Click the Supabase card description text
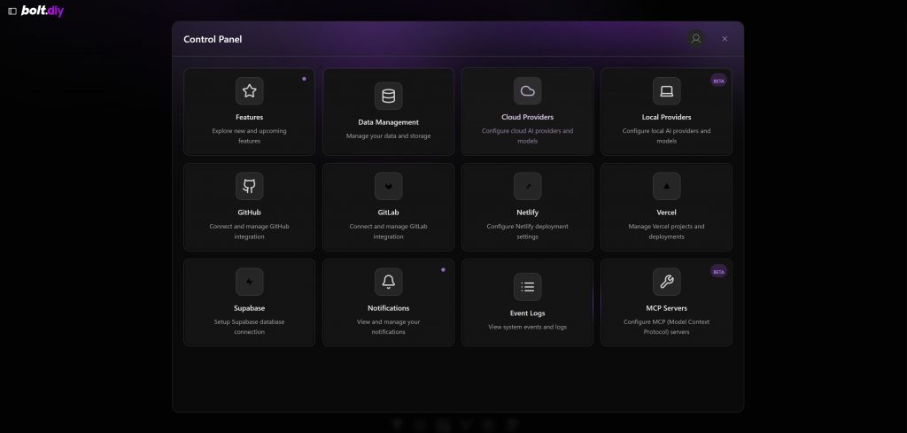This screenshot has width=907, height=433. (x=249, y=327)
